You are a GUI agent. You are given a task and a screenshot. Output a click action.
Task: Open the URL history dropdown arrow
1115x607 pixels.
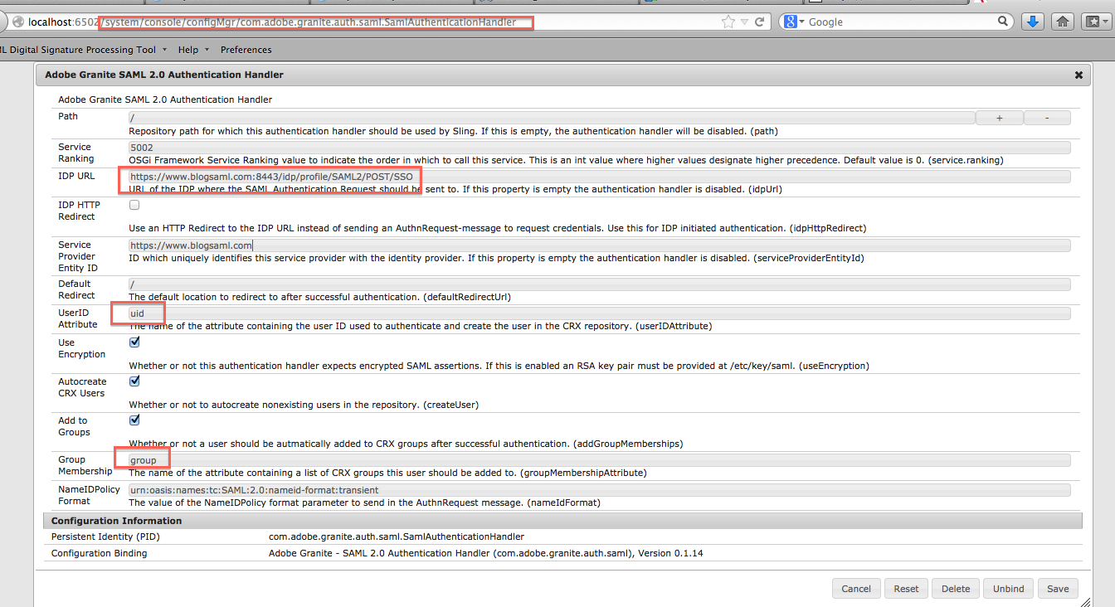pos(744,22)
